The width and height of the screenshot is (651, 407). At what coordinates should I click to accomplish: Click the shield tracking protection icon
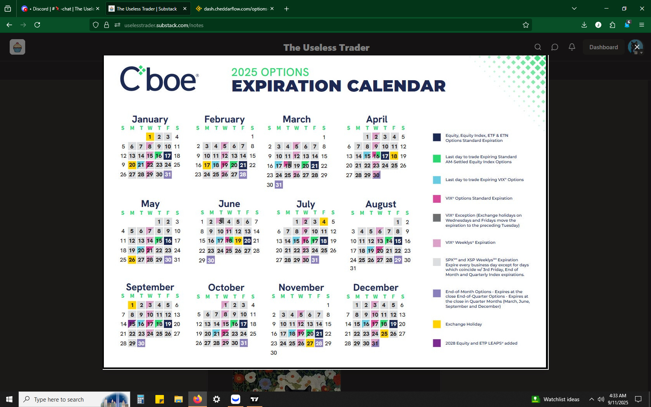(96, 25)
